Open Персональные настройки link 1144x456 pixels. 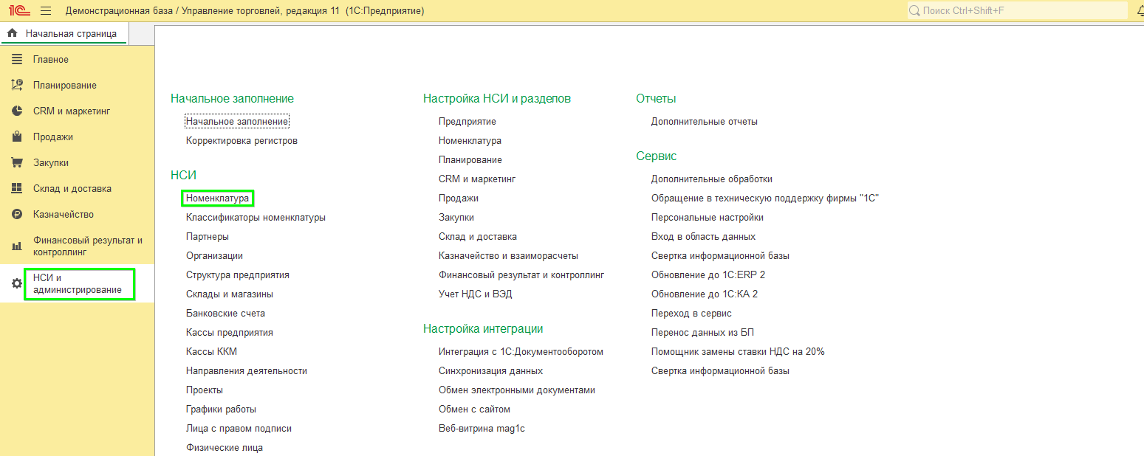[x=708, y=217]
